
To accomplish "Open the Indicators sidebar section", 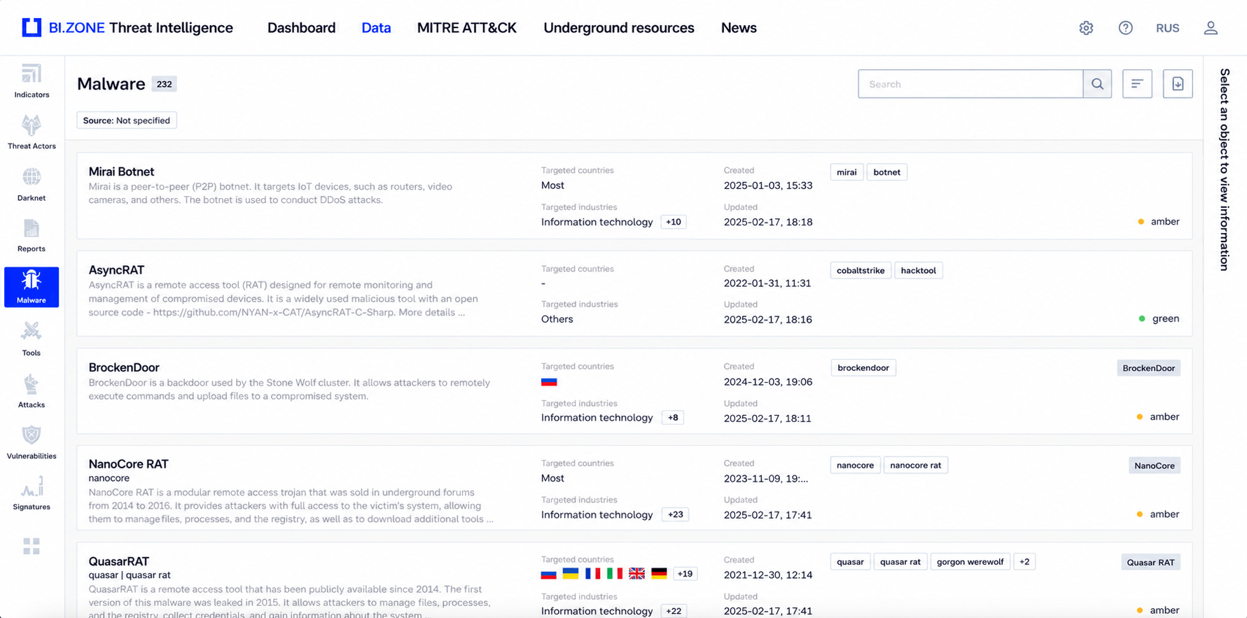I will (x=32, y=81).
